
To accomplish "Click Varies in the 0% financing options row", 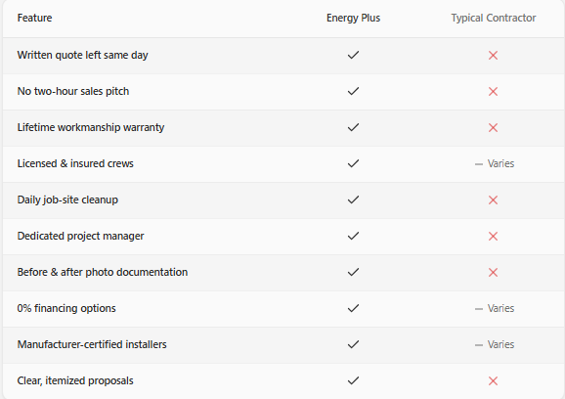I will pyautogui.click(x=500, y=308).
